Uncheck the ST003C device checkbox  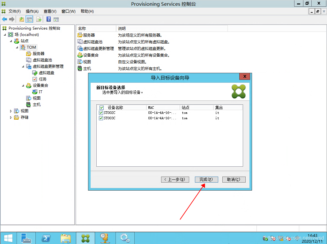point(101,118)
